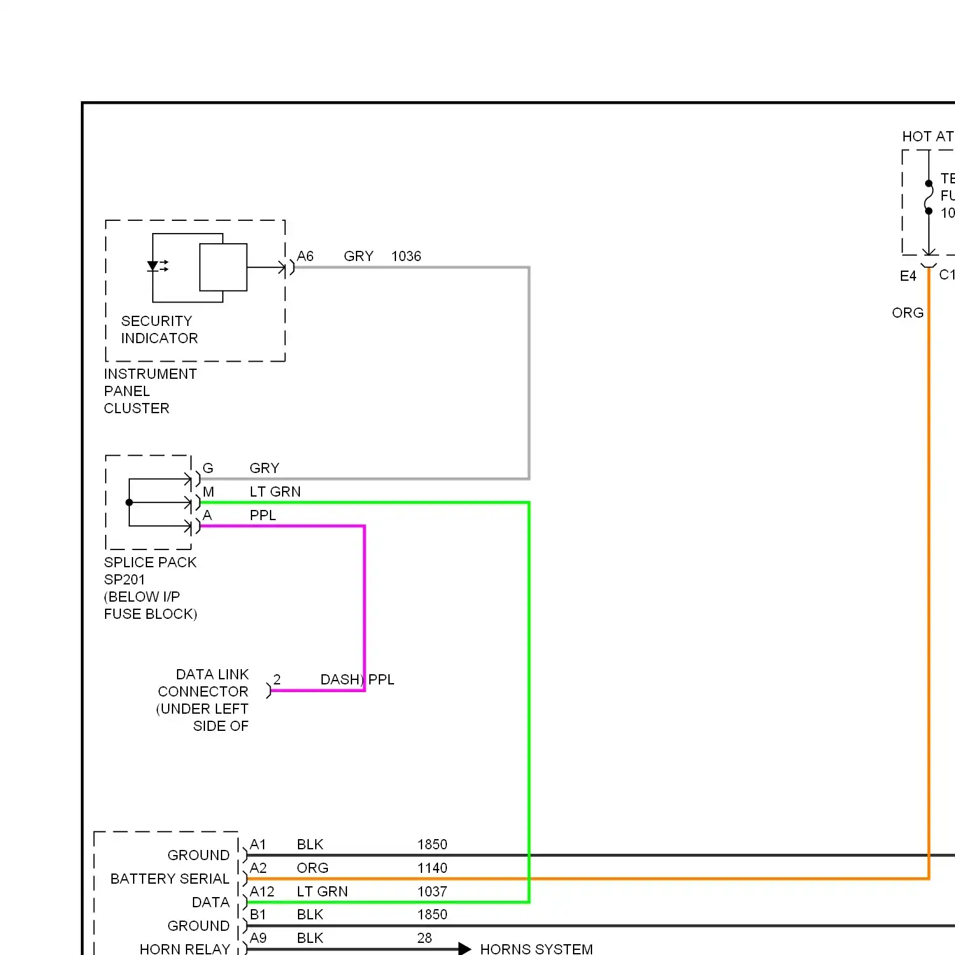The height and width of the screenshot is (955, 955).
Task: Click the junction dot inside splice pack
Action: (x=129, y=502)
